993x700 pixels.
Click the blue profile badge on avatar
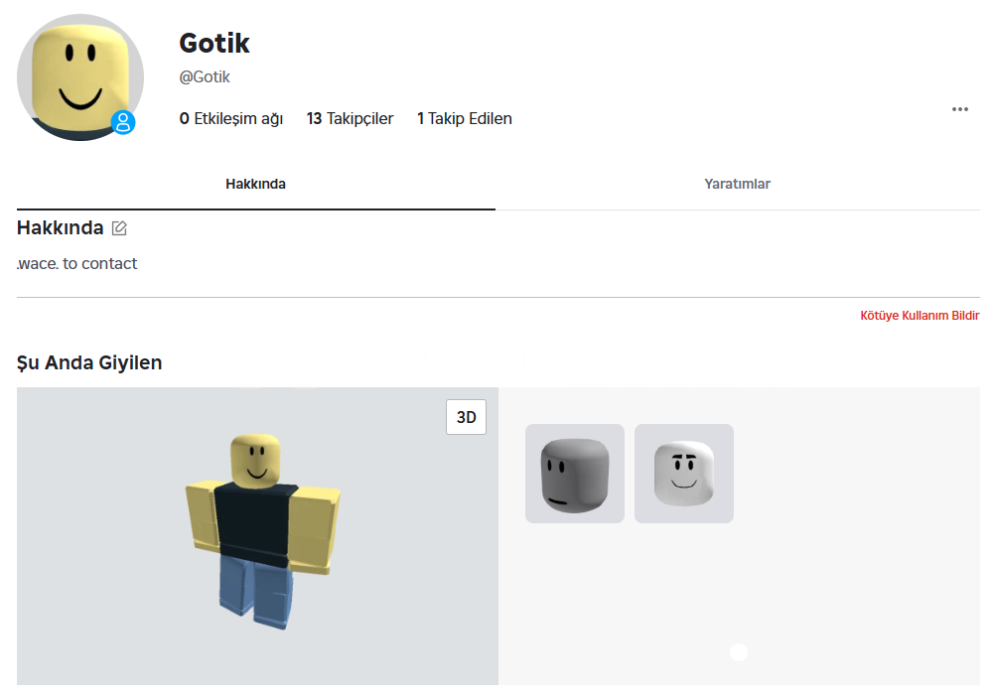[x=123, y=122]
